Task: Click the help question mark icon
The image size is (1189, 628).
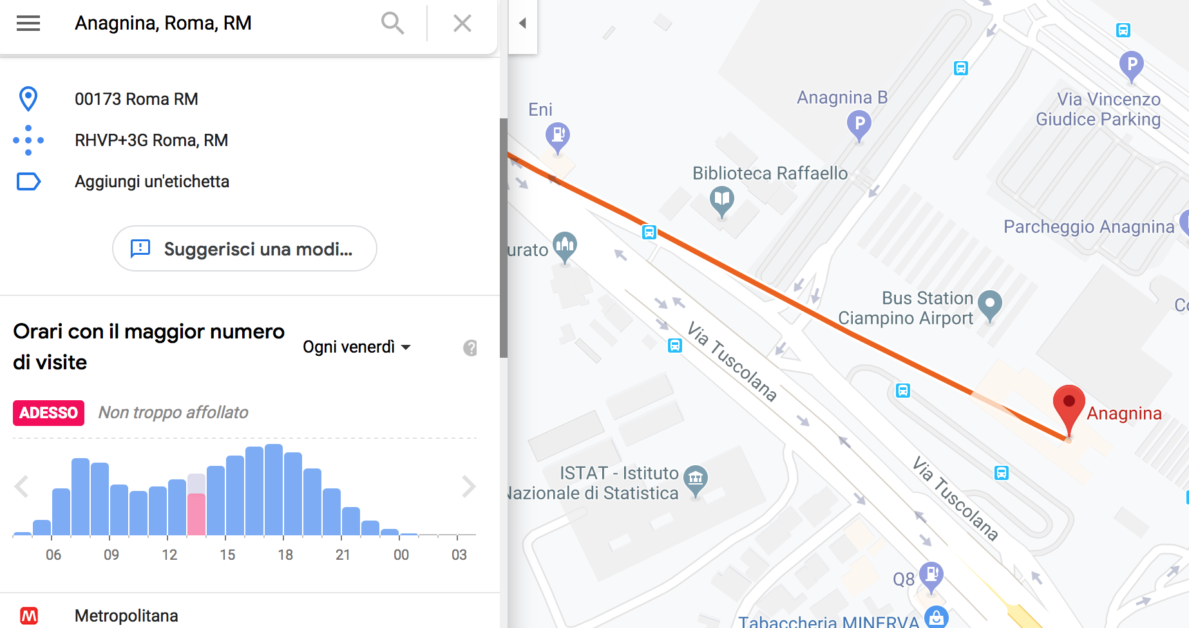Action: click(x=470, y=348)
